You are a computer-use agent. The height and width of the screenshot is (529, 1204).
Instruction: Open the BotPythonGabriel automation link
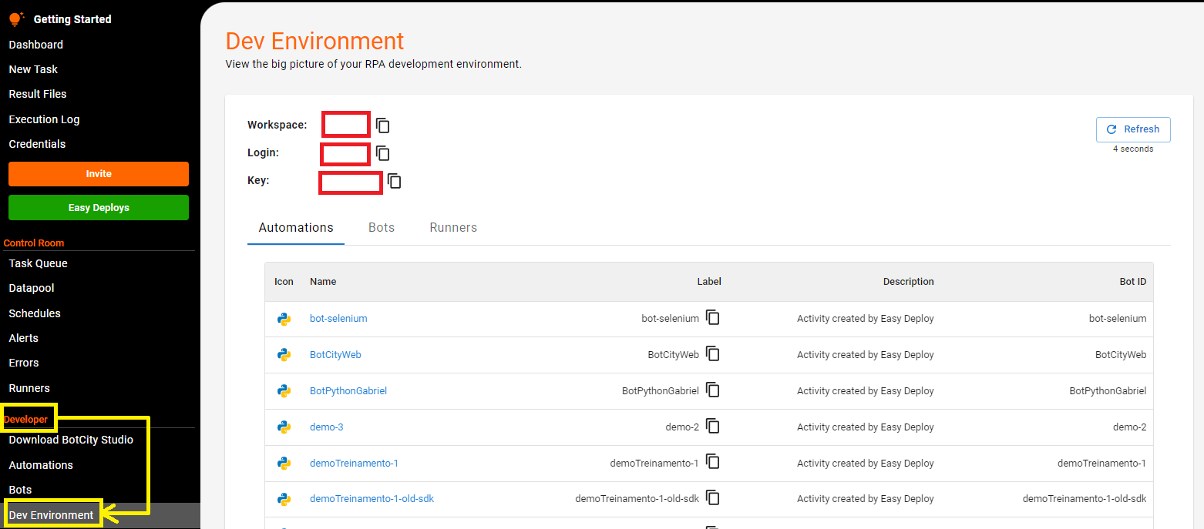pos(348,390)
